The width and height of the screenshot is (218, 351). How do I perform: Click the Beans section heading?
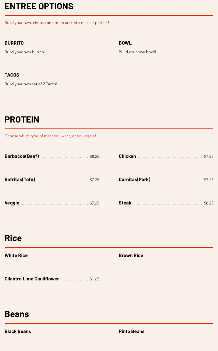point(17,314)
